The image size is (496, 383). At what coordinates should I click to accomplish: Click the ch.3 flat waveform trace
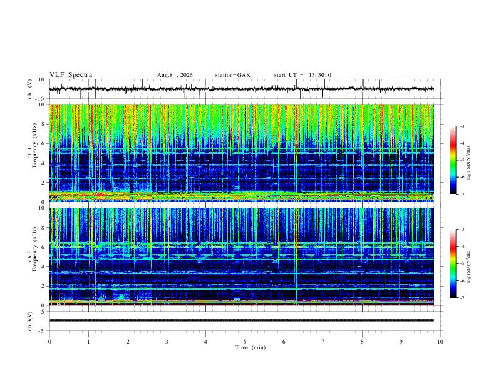pos(242,320)
